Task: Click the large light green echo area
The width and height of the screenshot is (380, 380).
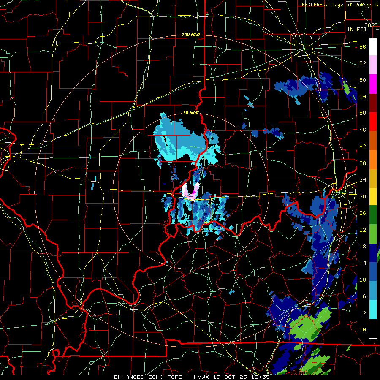Action: [309, 326]
